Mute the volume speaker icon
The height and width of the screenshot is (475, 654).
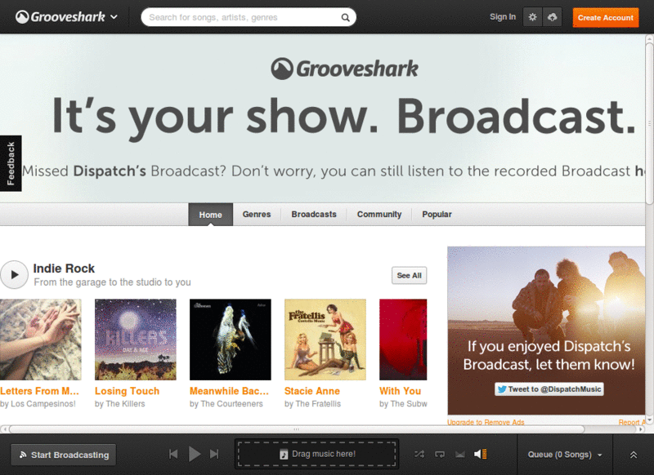480,454
